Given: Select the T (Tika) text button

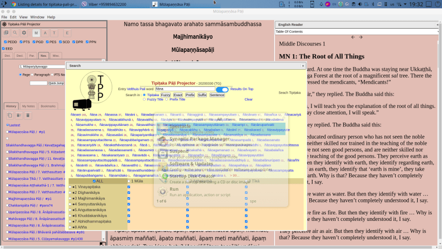Looking at the screenshot, I should coord(54,33).
